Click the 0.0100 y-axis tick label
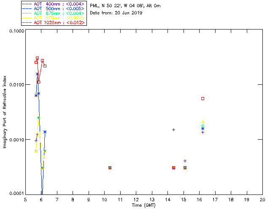Image resolution: width=270 pixels, height=216 pixels. click(x=16, y=85)
